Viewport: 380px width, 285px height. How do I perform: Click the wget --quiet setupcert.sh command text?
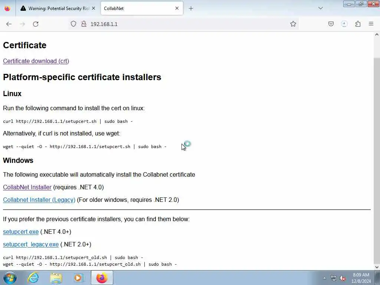tap(85, 147)
